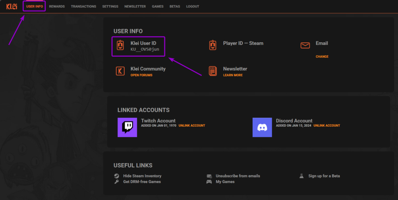Click the Useful Links heading

tap(133, 166)
